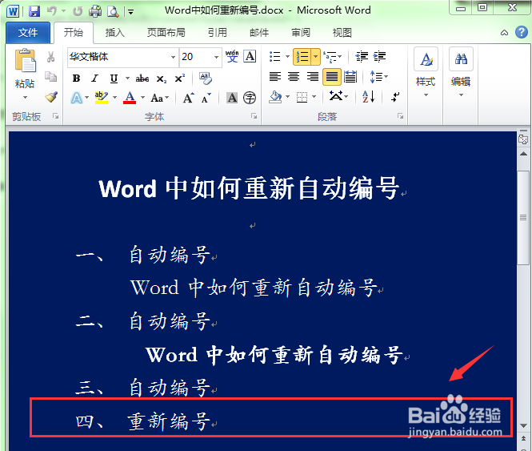Apply the Shading paint bucket fill
The width and height of the screenshot is (532, 451).
[275, 97]
